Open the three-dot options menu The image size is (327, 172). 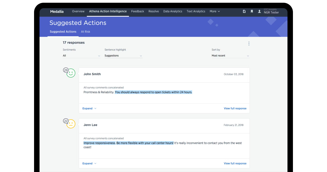pyautogui.click(x=249, y=44)
